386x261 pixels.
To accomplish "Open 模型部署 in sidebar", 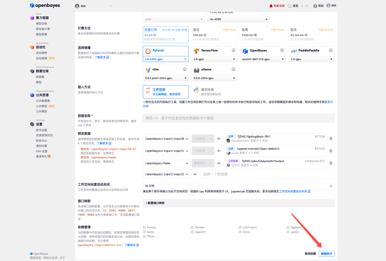I will [42, 34].
